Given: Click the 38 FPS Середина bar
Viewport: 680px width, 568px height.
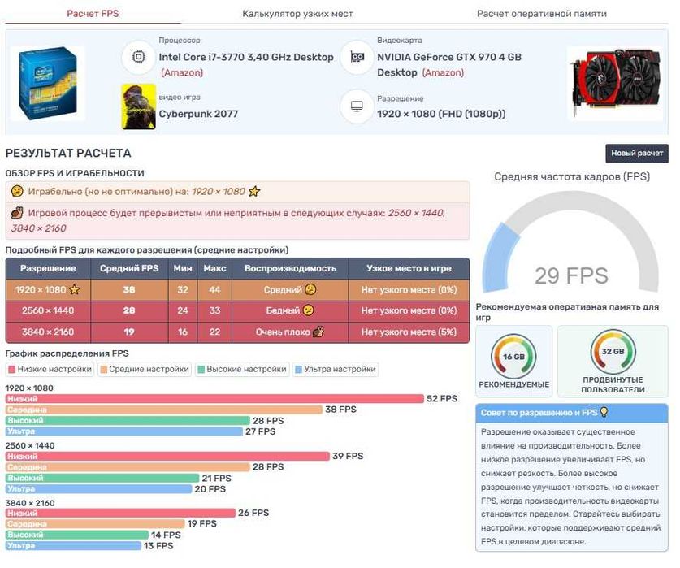Looking at the screenshot, I should tap(164, 410).
